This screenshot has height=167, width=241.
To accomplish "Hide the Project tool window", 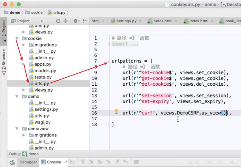I will 85,21.
